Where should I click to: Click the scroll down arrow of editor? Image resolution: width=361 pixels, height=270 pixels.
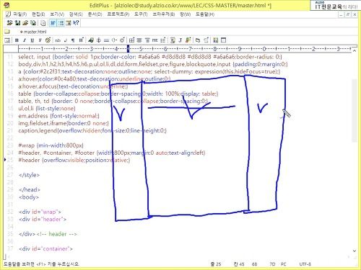tap(355, 251)
